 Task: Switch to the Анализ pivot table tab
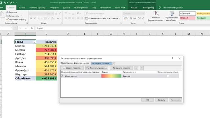pyautogui.click(x=134, y=8)
